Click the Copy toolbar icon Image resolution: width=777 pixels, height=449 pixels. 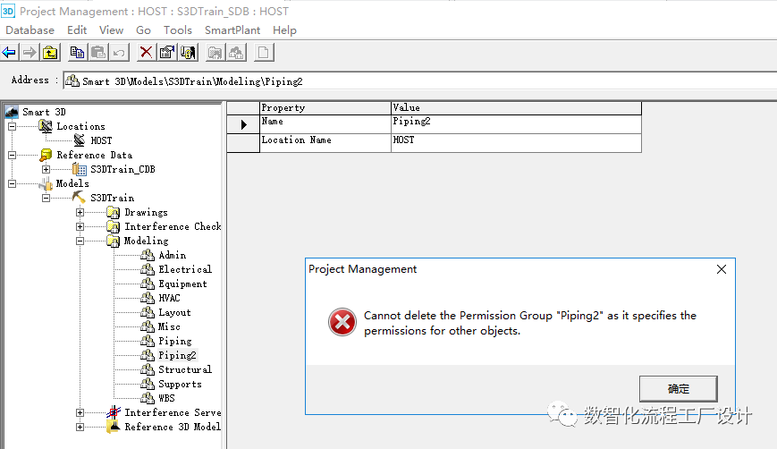point(77,53)
